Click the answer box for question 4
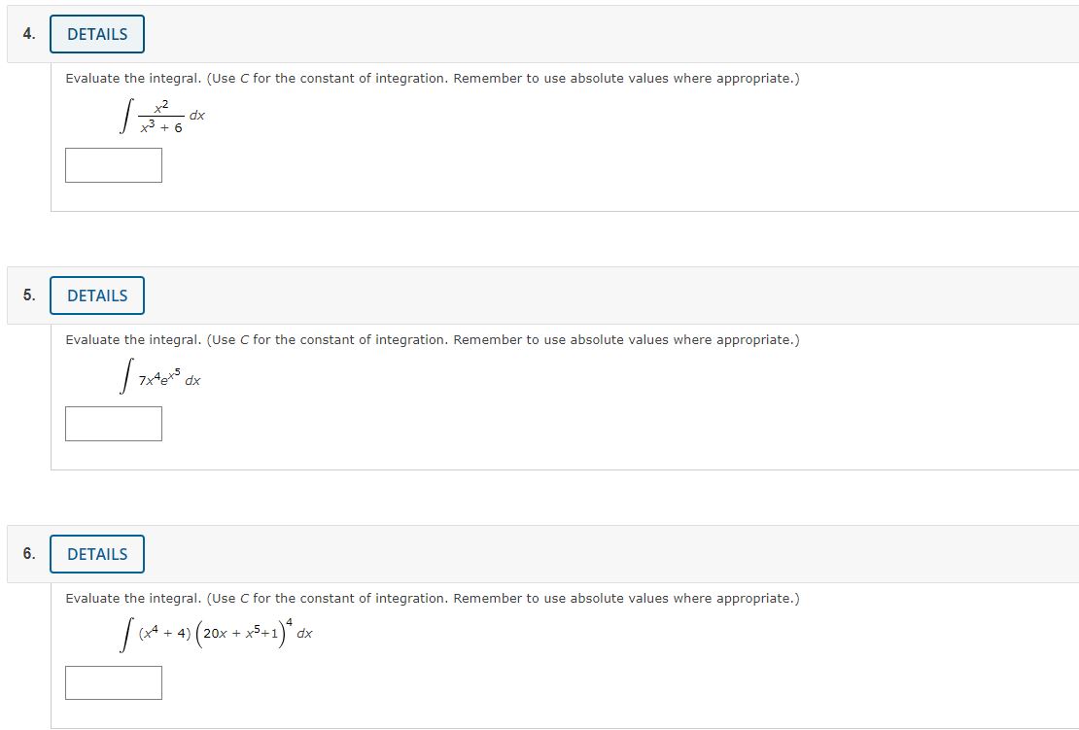The width and height of the screenshot is (1079, 730). [114, 164]
